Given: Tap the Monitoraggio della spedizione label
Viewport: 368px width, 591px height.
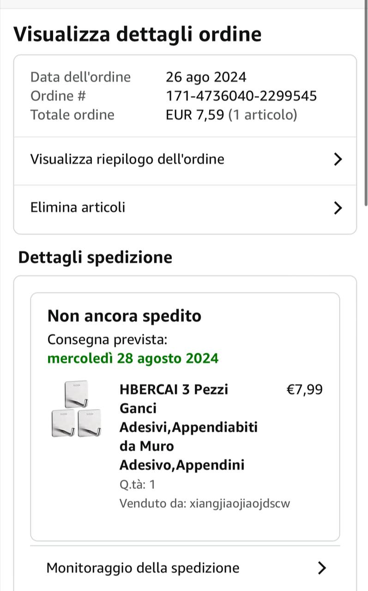Looking at the screenshot, I should (143, 567).
